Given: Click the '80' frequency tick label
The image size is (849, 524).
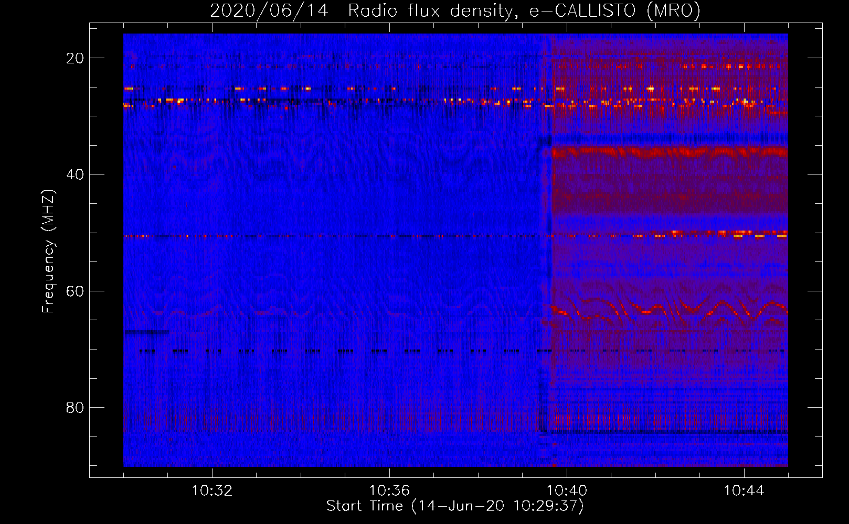Looking at the screenshot, I should click(75, 408).
